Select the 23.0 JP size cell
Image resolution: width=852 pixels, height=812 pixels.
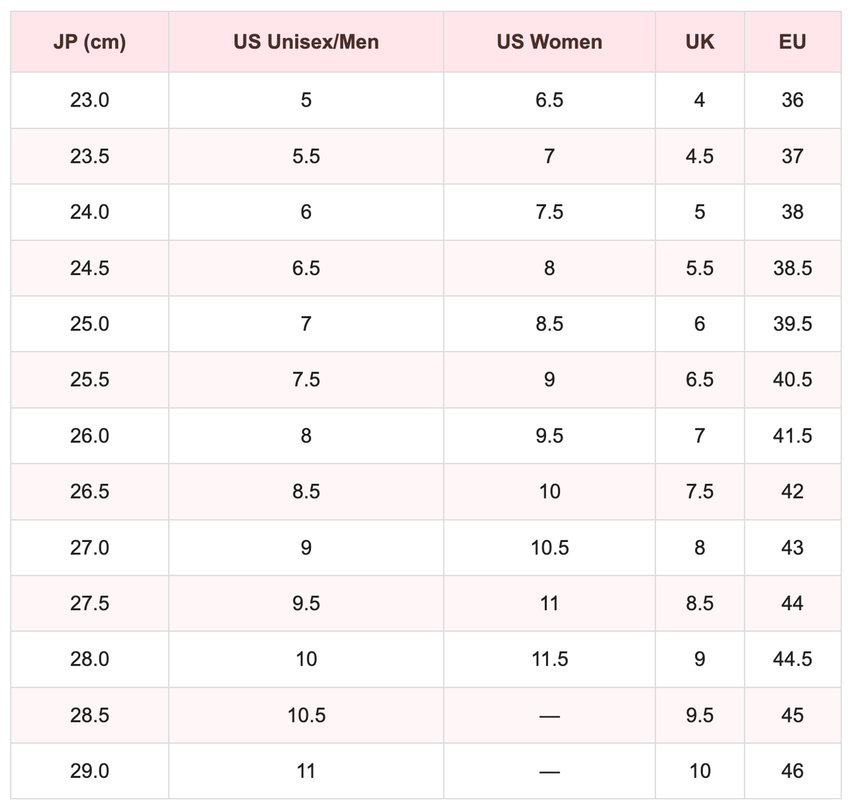point(89,100)
